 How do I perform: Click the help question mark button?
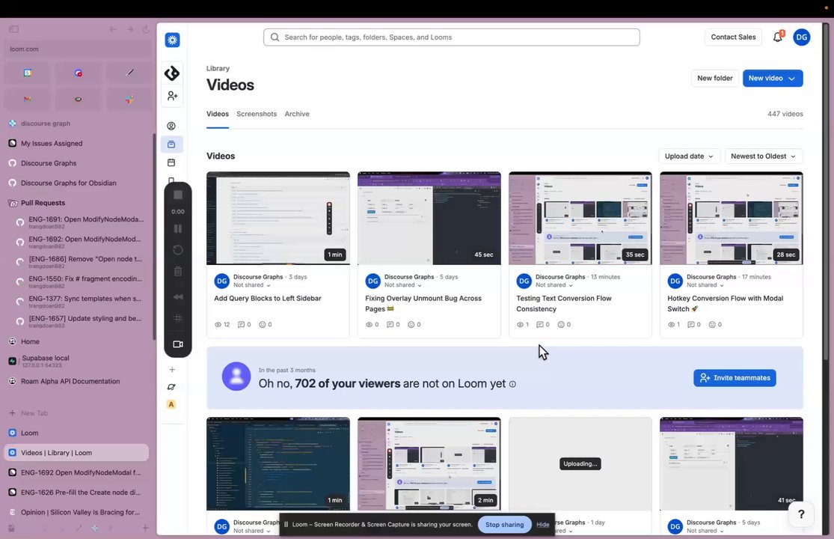(x=801, y=514)
